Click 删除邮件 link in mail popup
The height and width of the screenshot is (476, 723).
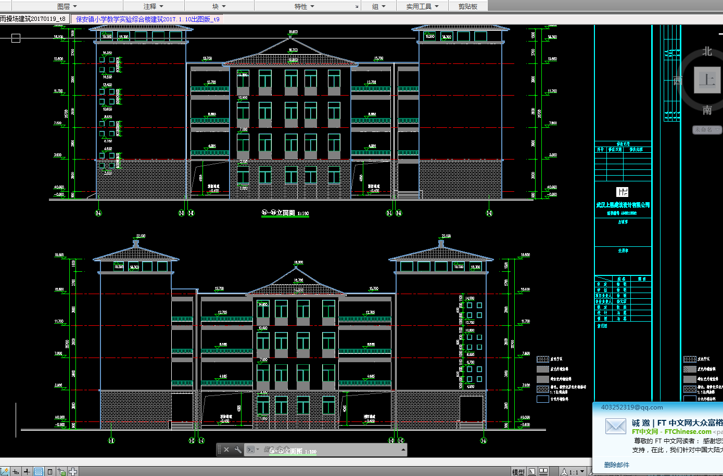click(616, 465)
